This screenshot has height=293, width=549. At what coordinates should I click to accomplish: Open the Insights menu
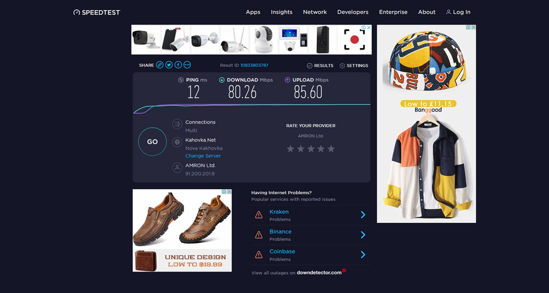282,12
